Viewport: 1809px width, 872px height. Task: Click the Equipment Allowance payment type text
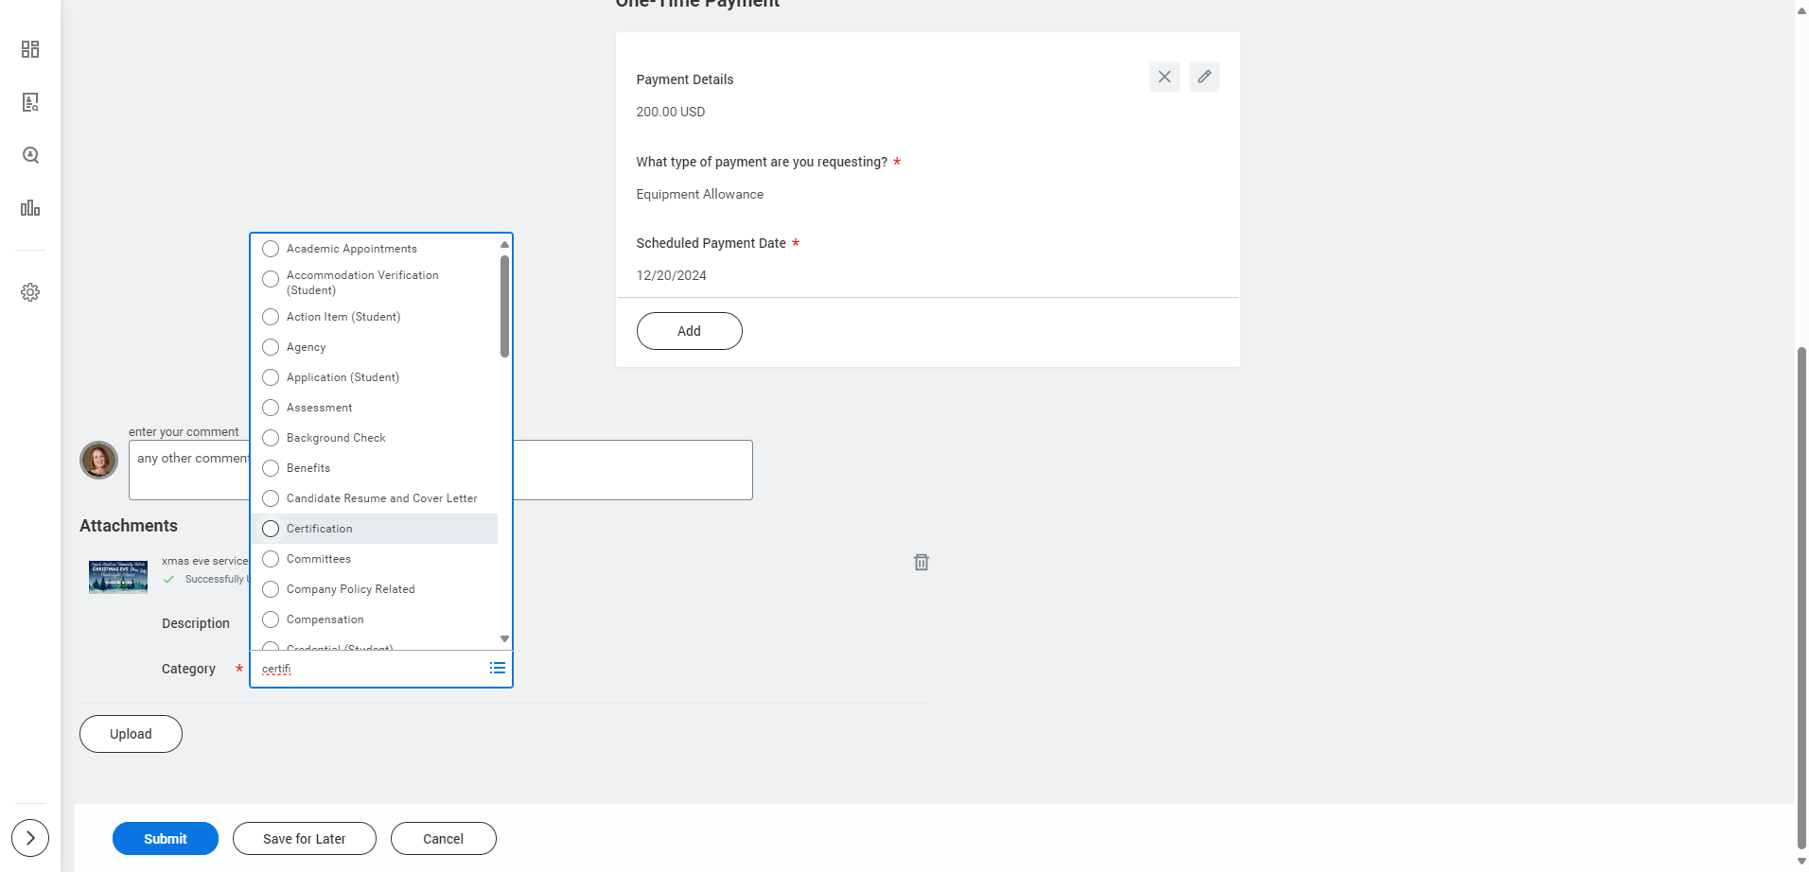tap(700, 194)
